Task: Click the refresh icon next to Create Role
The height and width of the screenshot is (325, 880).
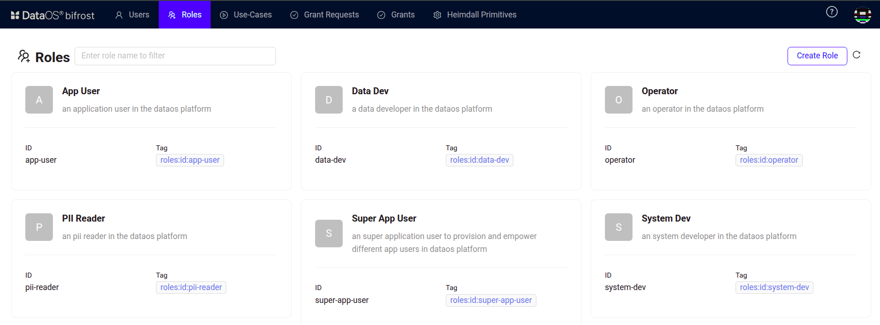Action: [x=857, y=55]
